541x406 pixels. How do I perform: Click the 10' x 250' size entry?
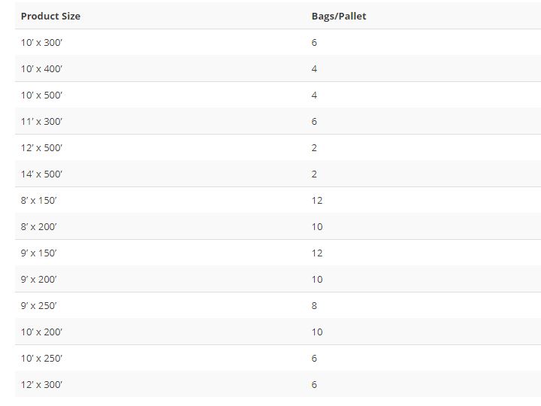(x=41, y=358)
